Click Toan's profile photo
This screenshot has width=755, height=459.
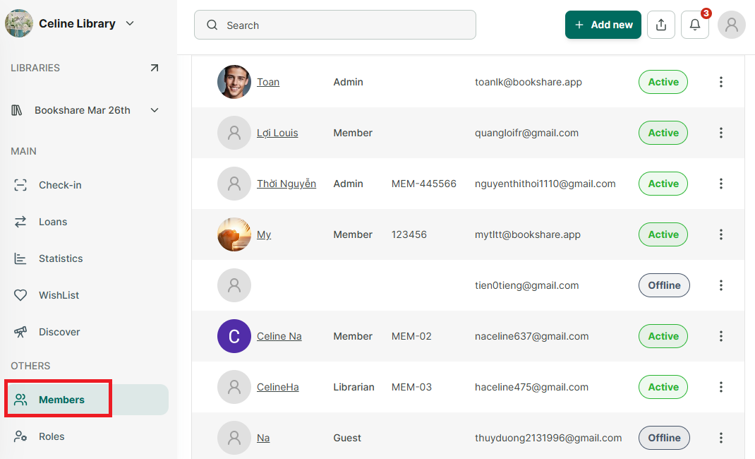point(234,82)
